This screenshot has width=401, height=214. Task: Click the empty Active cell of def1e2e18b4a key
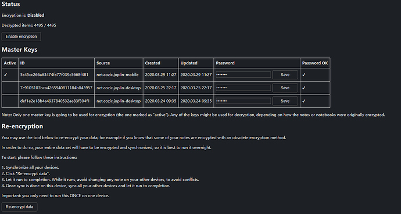10,101
